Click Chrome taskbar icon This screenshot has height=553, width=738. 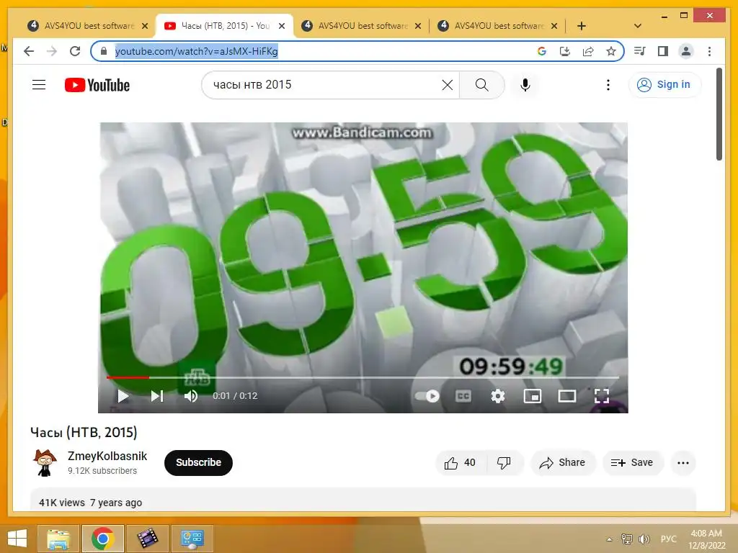click(x=103, y=539)
